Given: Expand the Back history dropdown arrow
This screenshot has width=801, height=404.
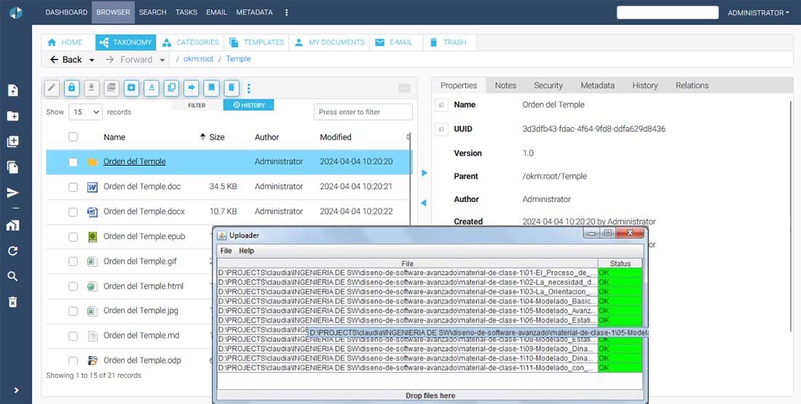Looking at the screenshot, I should pos(92,60).
